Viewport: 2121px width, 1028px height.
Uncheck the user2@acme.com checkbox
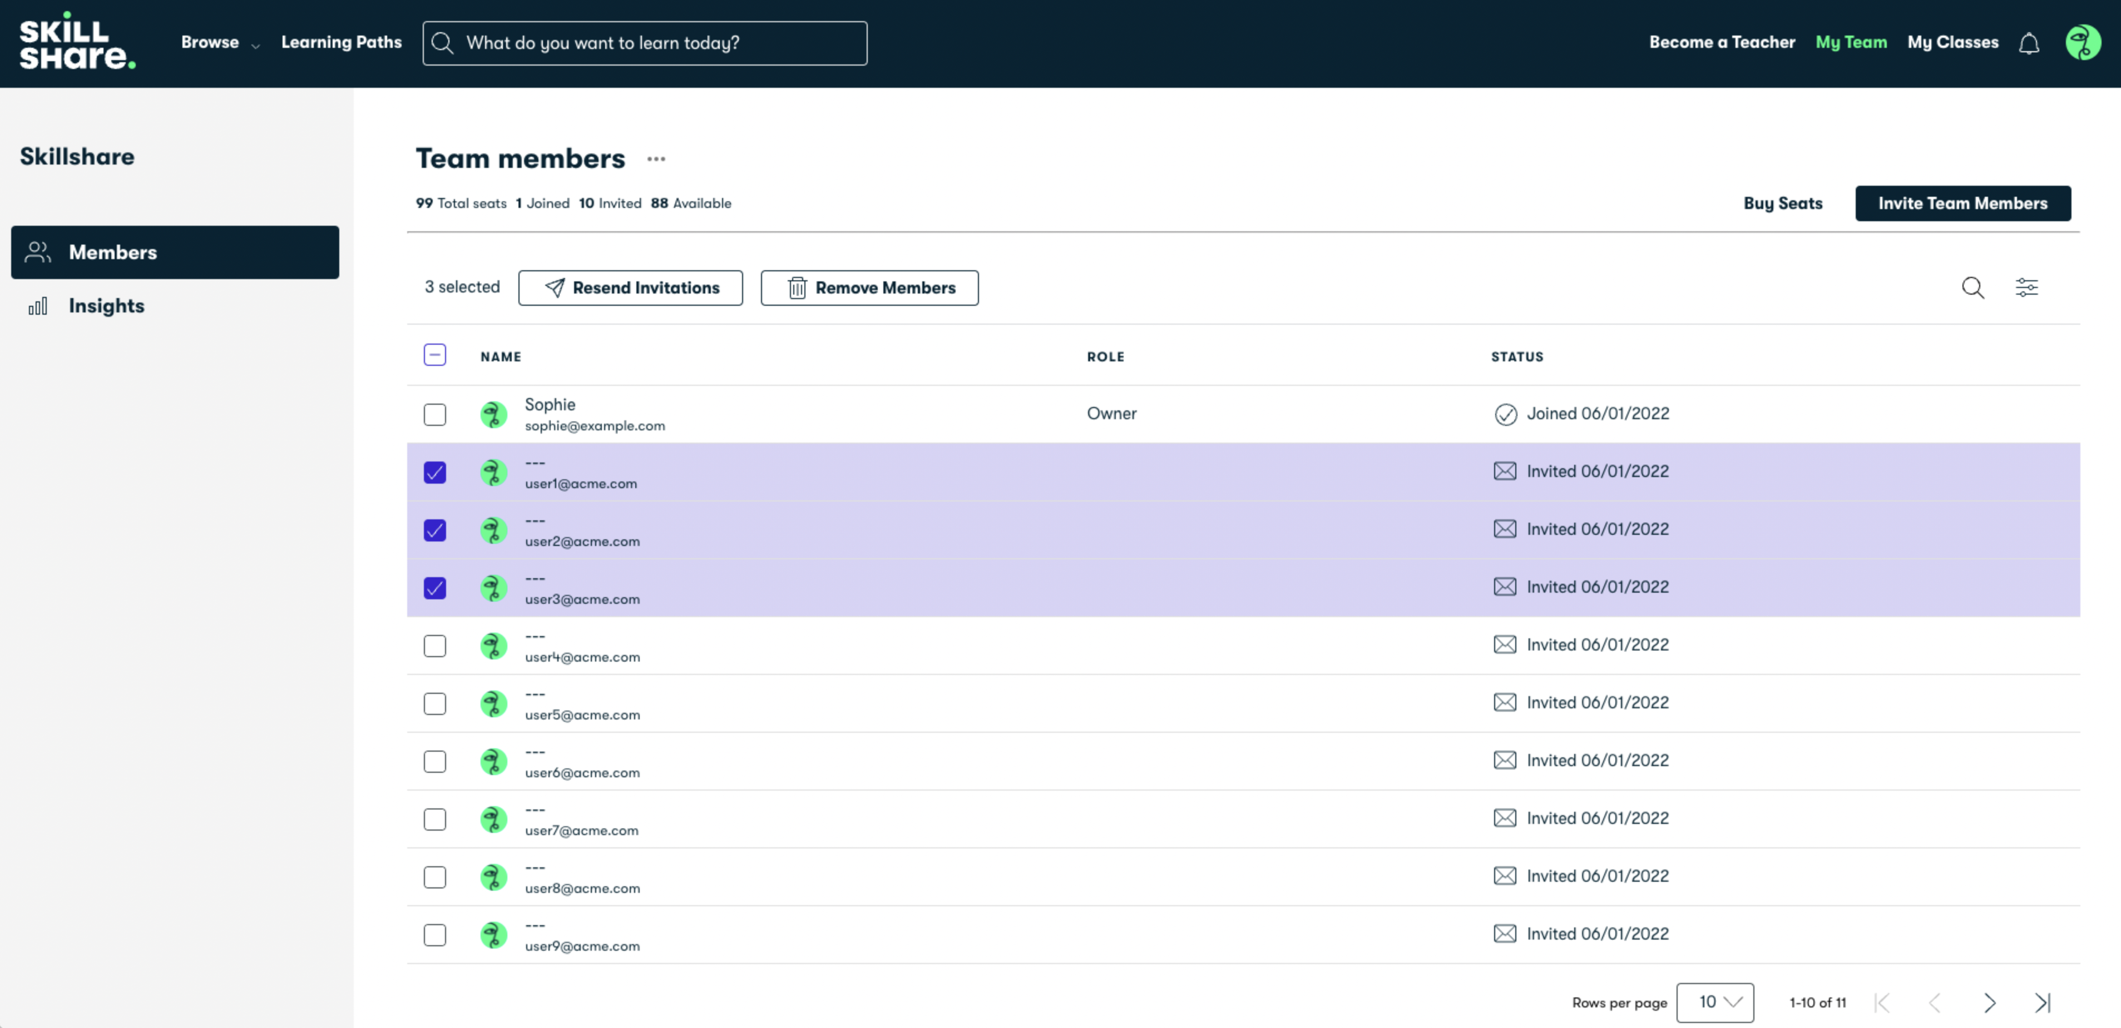(435, 530)
